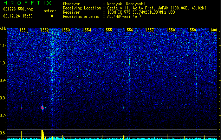Click the 1556 time marker
221x140 pixels.
[x=129, y=30]
